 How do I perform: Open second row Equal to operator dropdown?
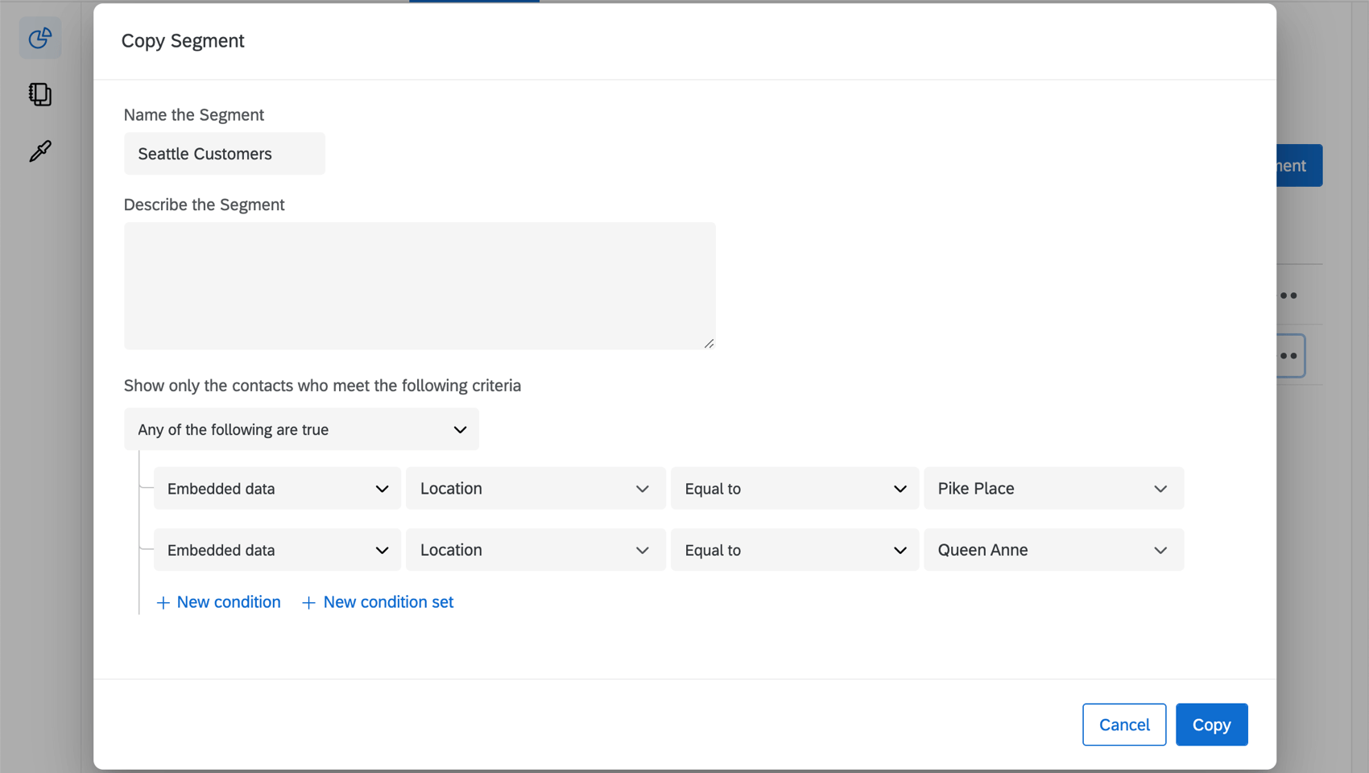[795, 550]
